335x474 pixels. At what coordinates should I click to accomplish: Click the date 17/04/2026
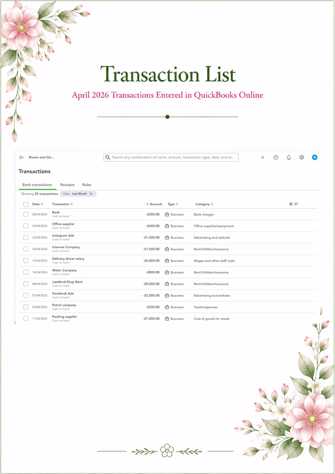pos(40,318)
